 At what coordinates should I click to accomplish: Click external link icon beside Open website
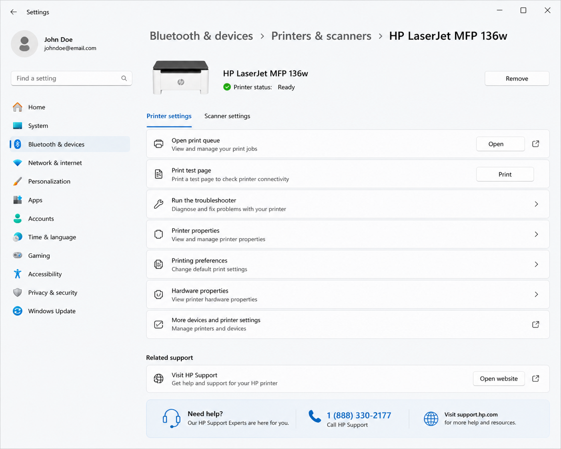[x=536, y=379]
